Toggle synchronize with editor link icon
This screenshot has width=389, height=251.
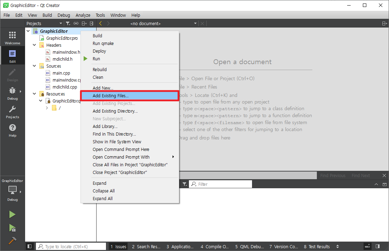pos(76,23)
